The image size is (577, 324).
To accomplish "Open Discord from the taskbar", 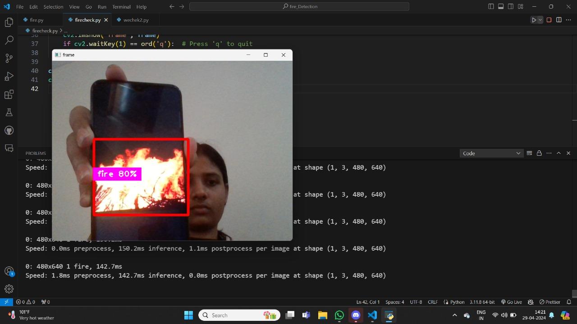I will tap(356, 315).
